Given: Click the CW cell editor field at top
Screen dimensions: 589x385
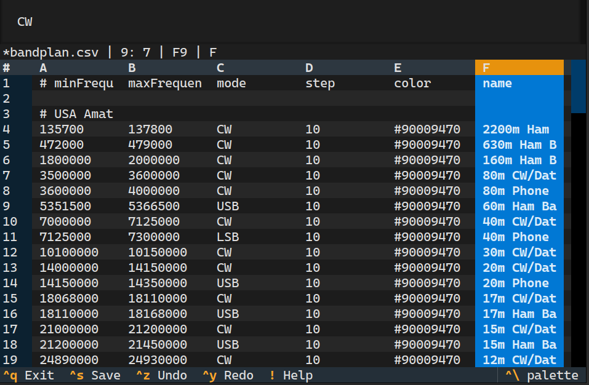Looking at the screenshot, I should click(x=289, y=22).
